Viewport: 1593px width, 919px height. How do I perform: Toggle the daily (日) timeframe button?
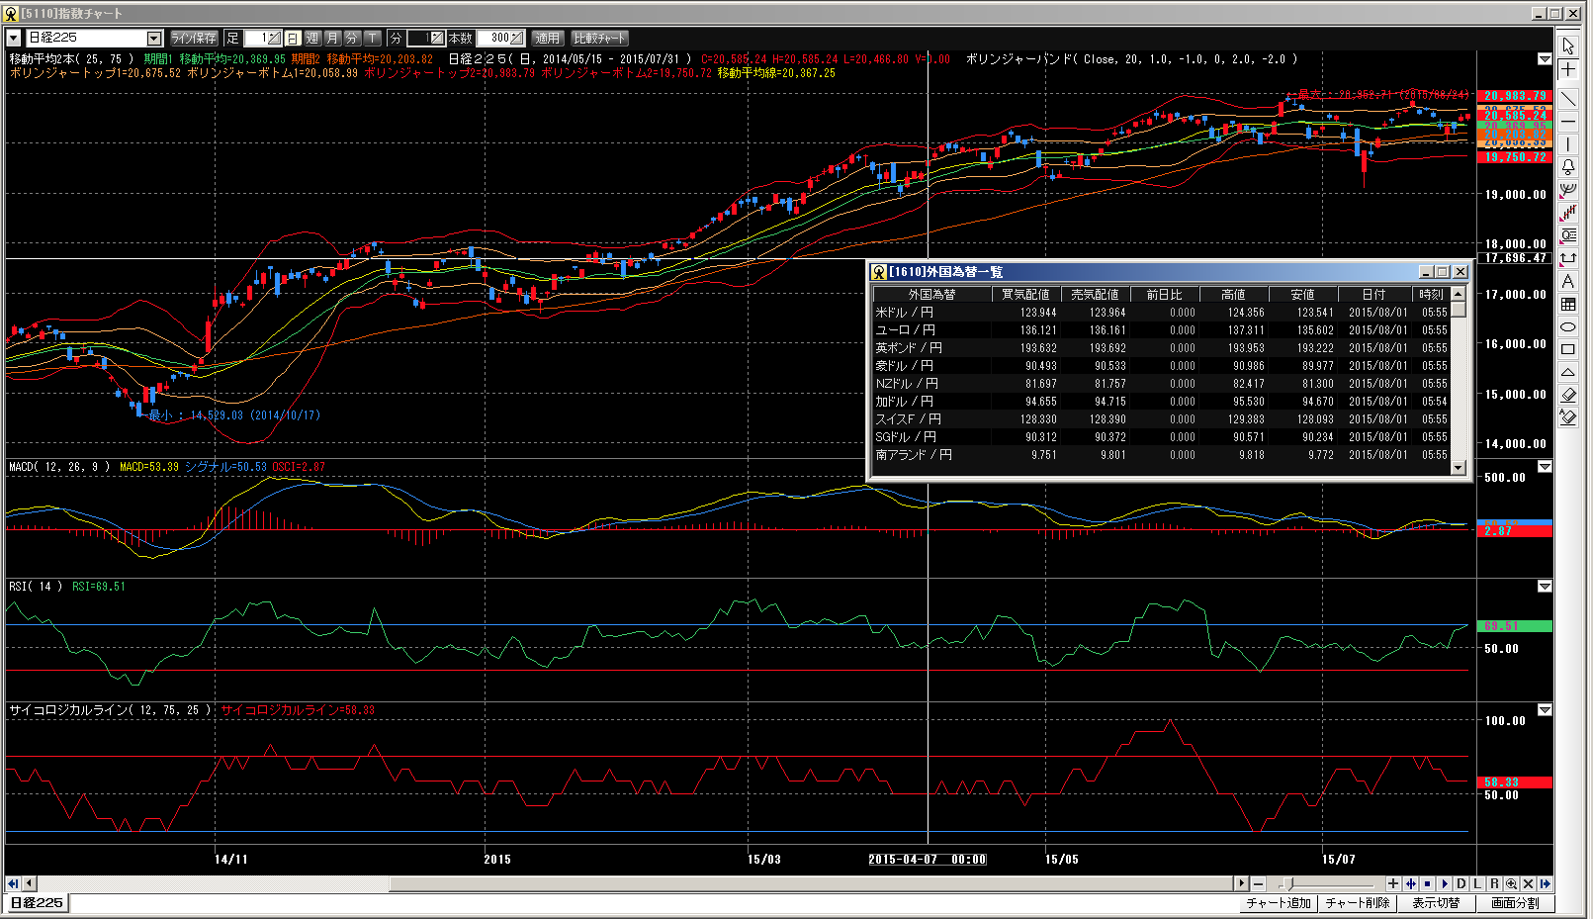[x=293, y=39]
